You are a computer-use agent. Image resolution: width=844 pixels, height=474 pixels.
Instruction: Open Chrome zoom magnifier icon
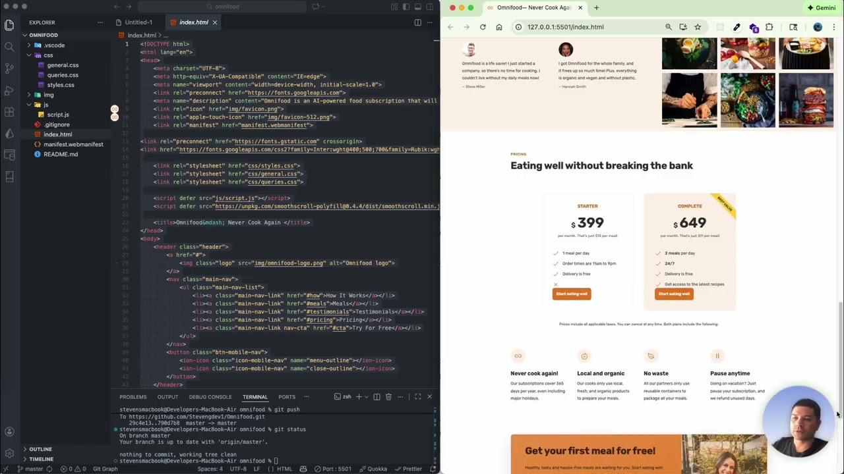669,27
